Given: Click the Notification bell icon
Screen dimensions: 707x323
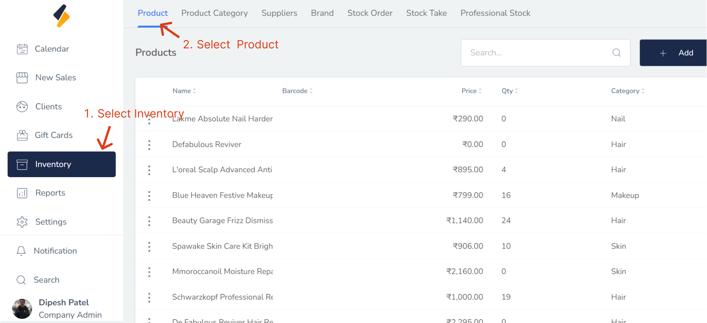Looking at the screenshot, I should click(21, 251).
